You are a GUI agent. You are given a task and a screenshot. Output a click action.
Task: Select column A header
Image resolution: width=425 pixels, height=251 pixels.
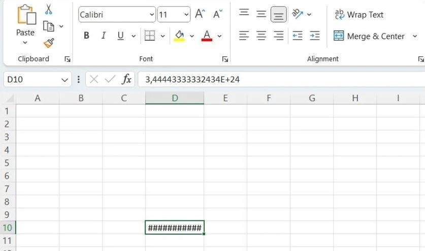coord(38,98)
